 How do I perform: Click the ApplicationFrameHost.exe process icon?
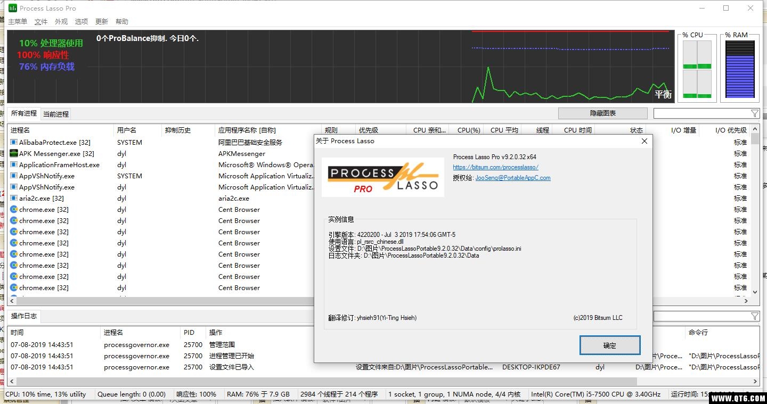pos(14,164)
